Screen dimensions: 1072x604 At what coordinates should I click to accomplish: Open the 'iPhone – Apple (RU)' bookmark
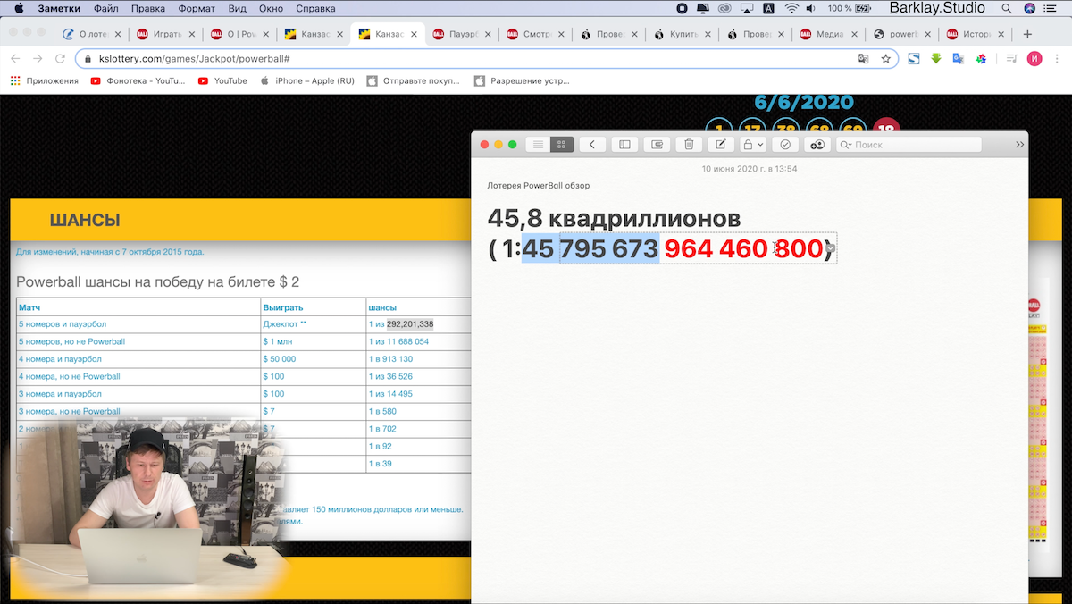click(306, 80)
